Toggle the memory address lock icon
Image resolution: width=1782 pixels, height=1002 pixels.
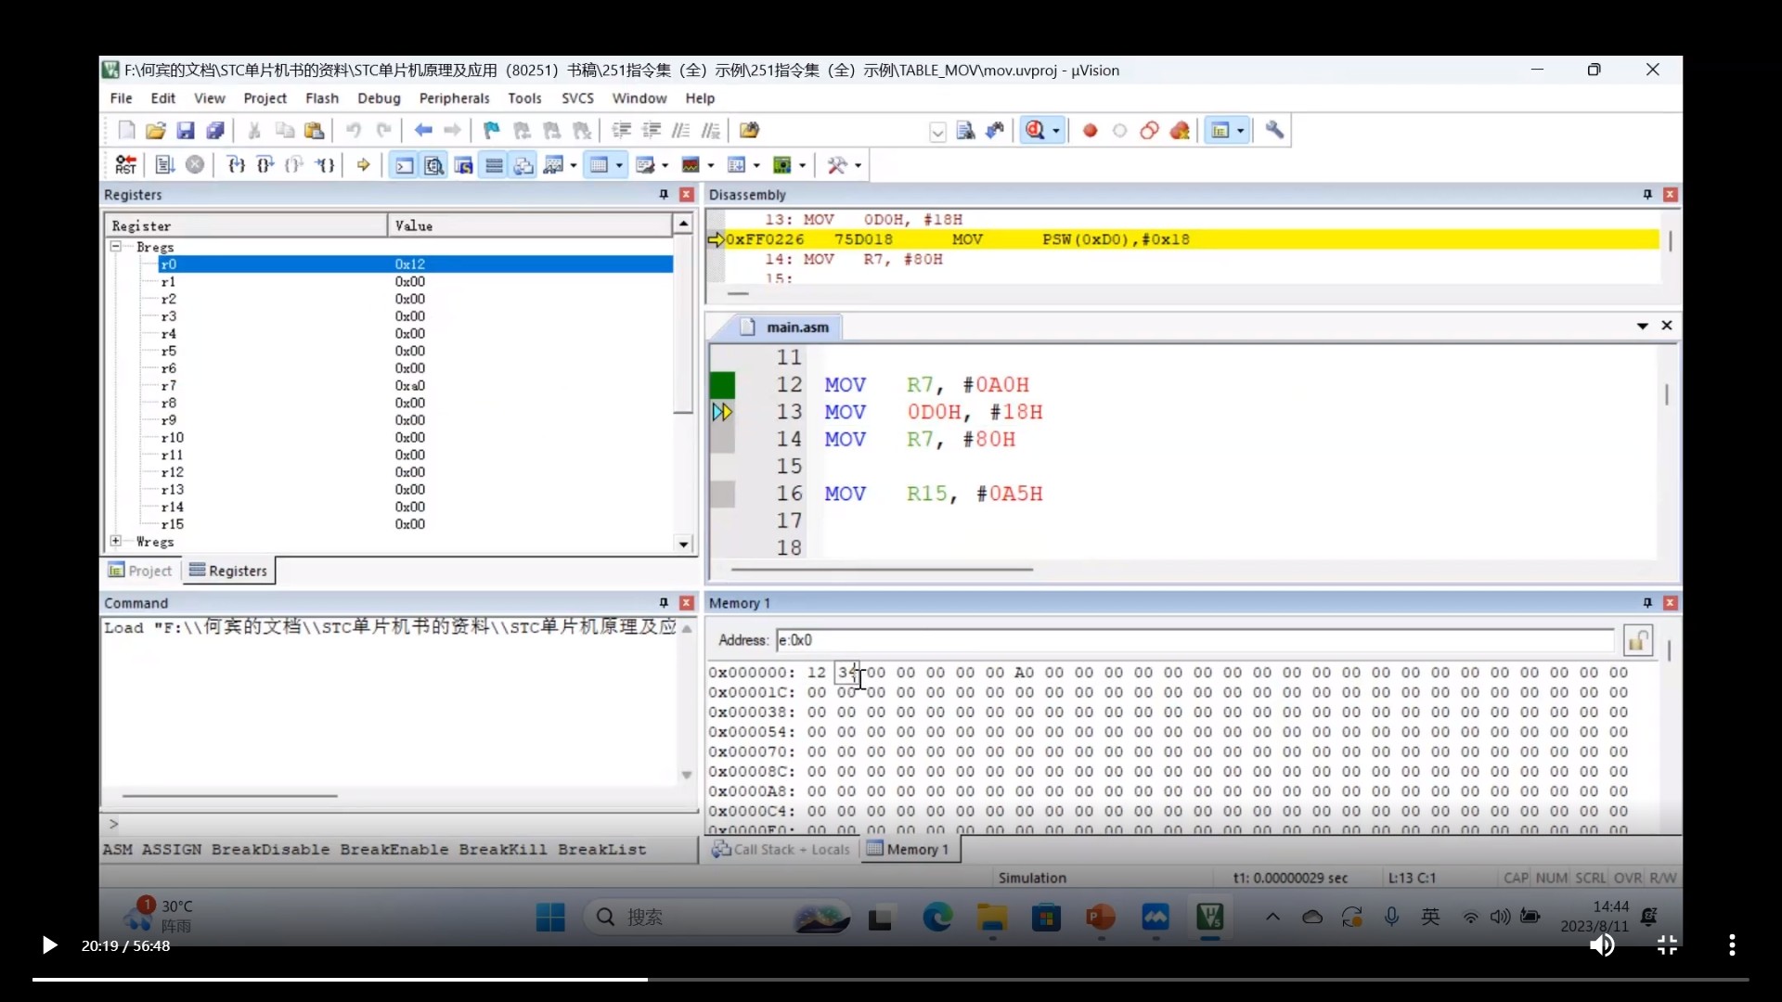pyautogui.click(x=1638, y=640)
